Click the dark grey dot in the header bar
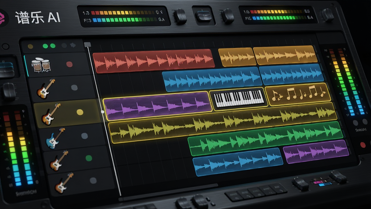 point(64,45)
